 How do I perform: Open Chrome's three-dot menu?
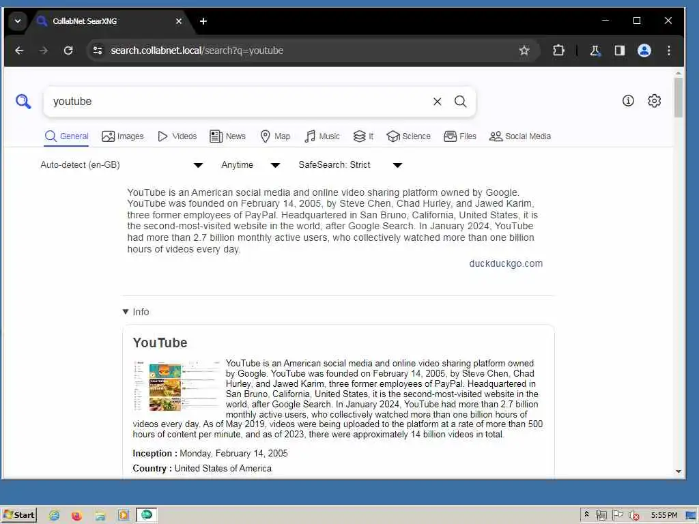click(669, 50)
